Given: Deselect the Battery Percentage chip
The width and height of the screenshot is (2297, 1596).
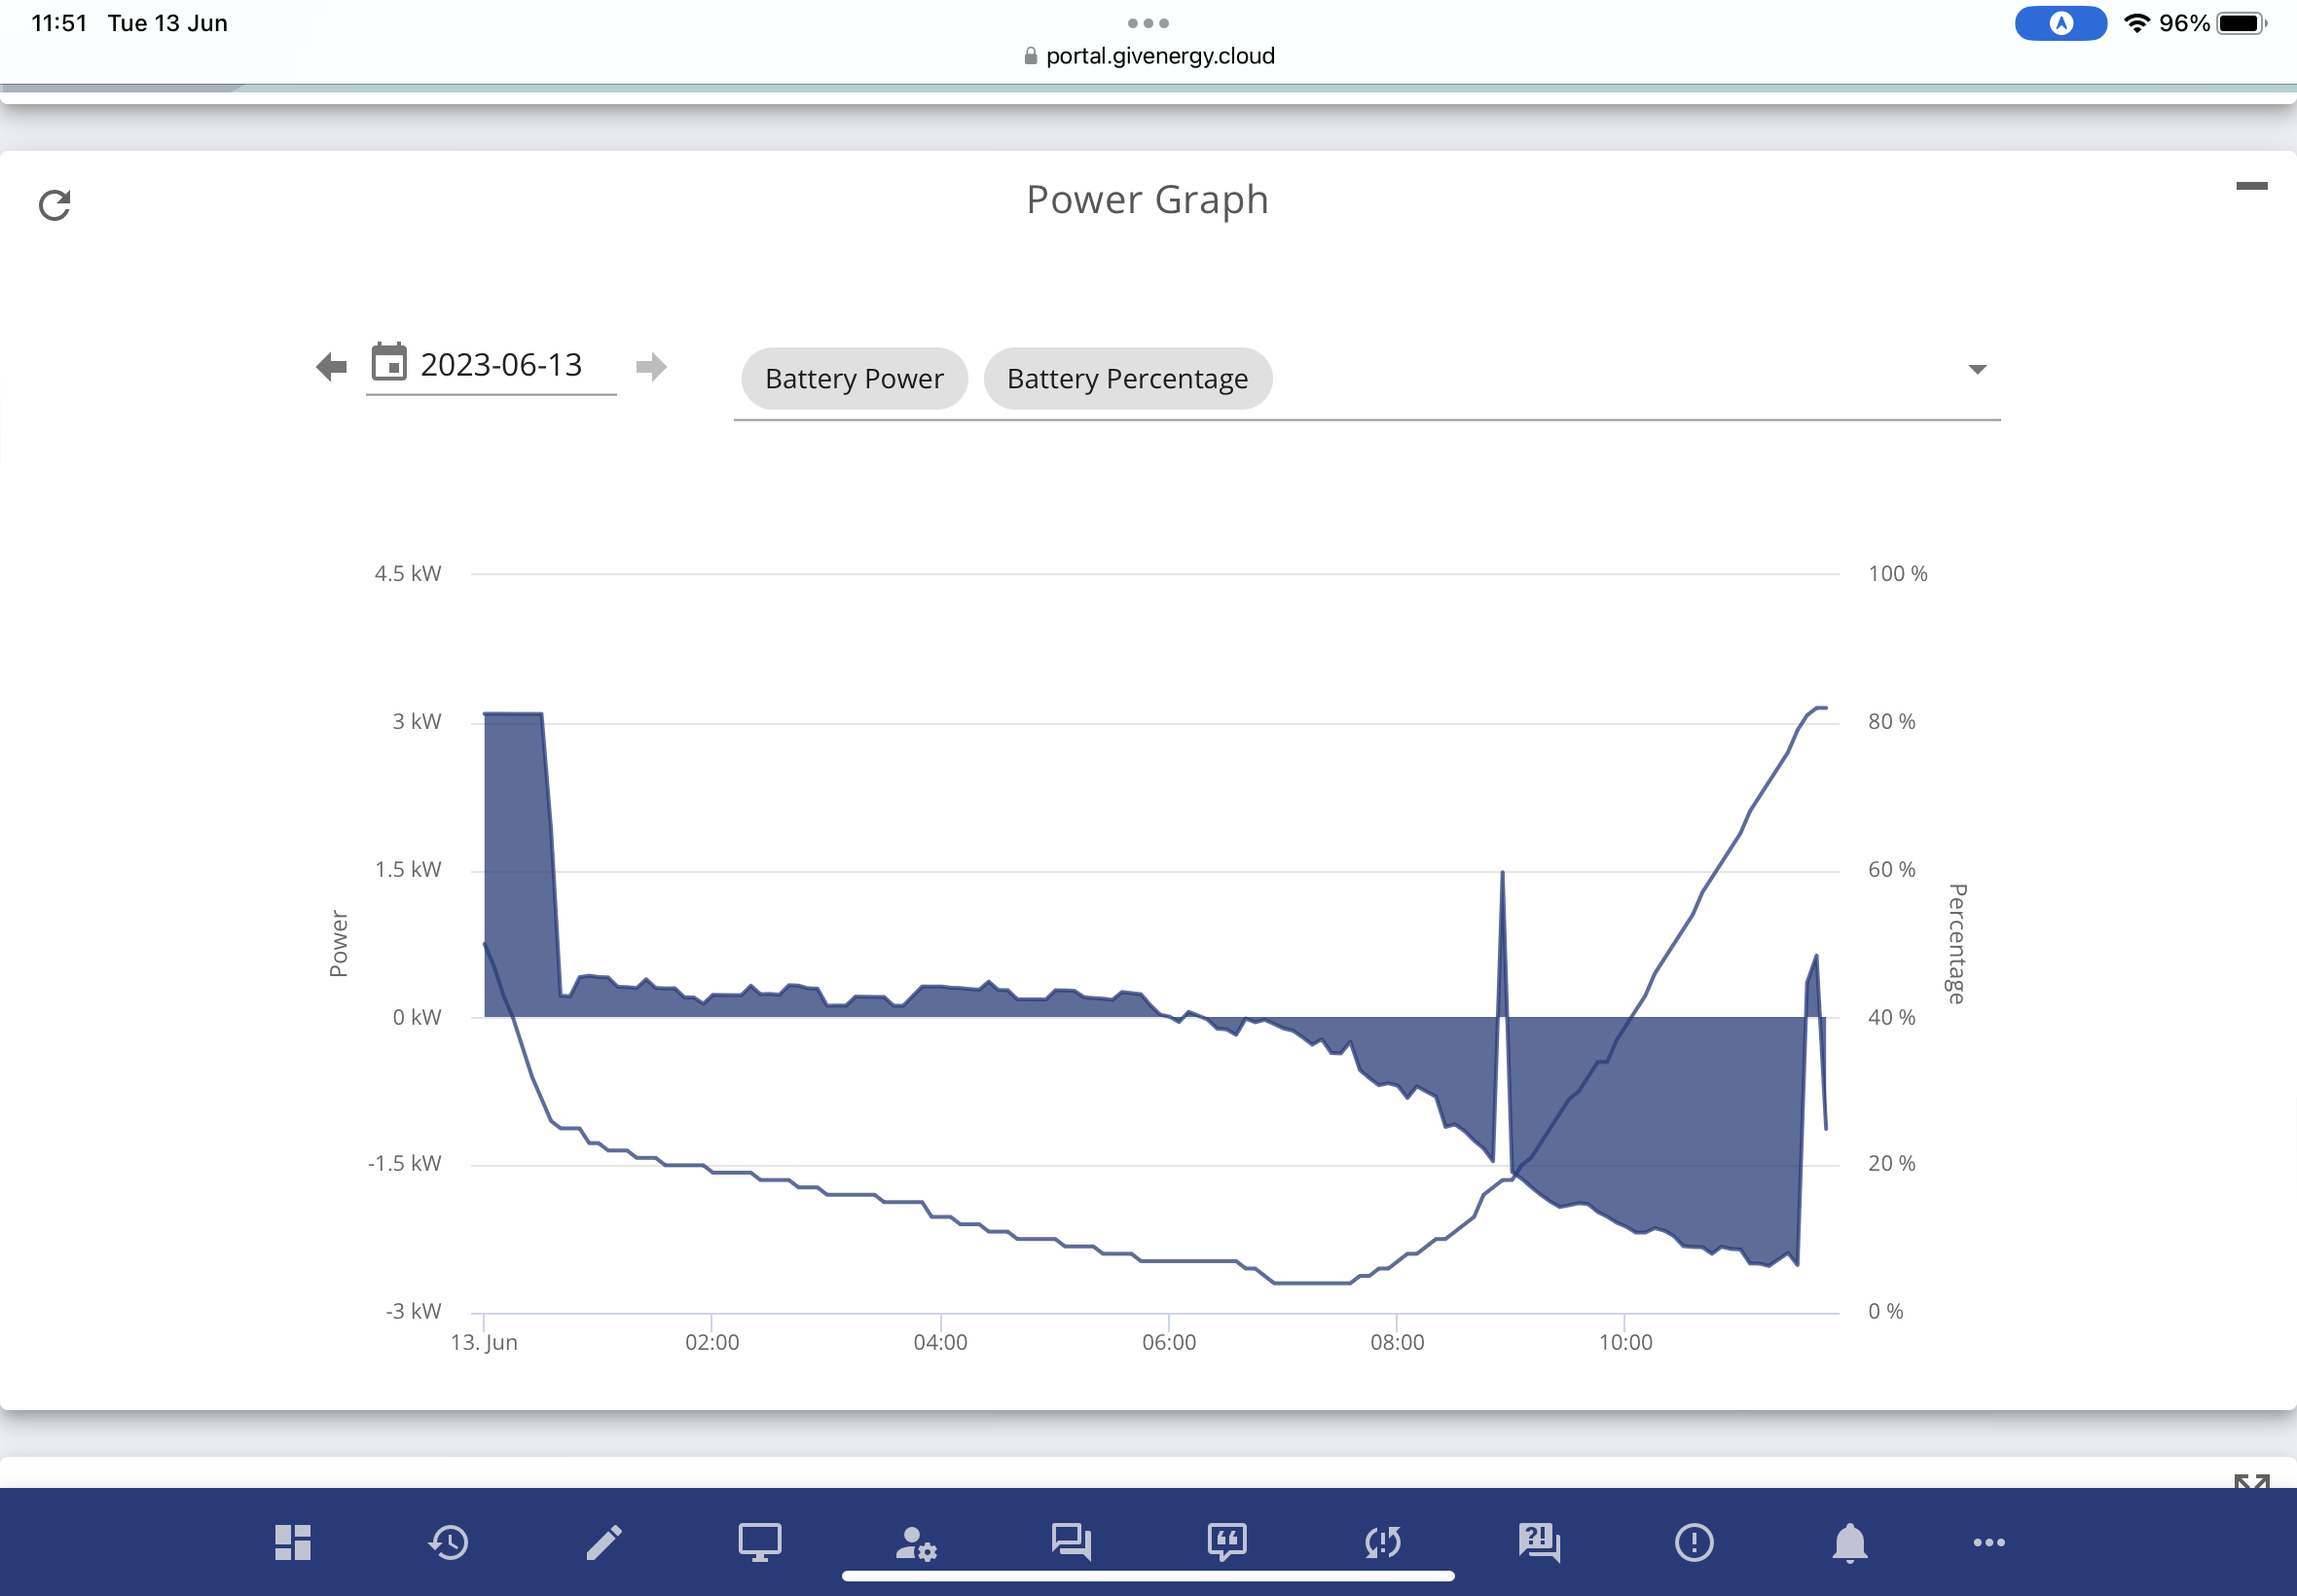Looking at the screenshot, I should (x=1127, y=379).
